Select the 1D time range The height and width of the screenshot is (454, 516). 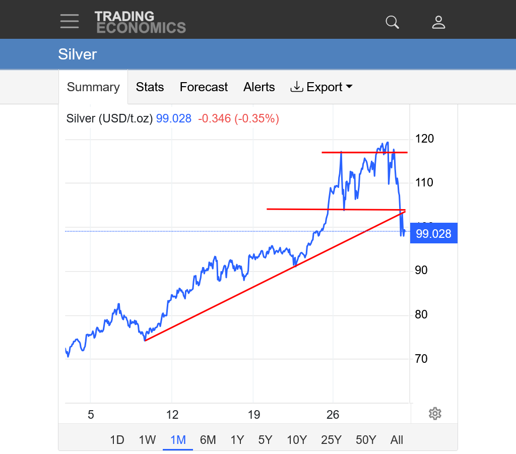point(117,440)
